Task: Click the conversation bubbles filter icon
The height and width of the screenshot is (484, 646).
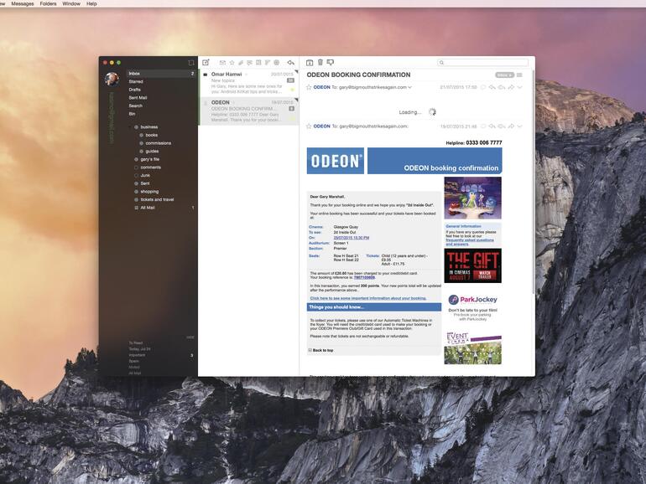Action: 250,63
